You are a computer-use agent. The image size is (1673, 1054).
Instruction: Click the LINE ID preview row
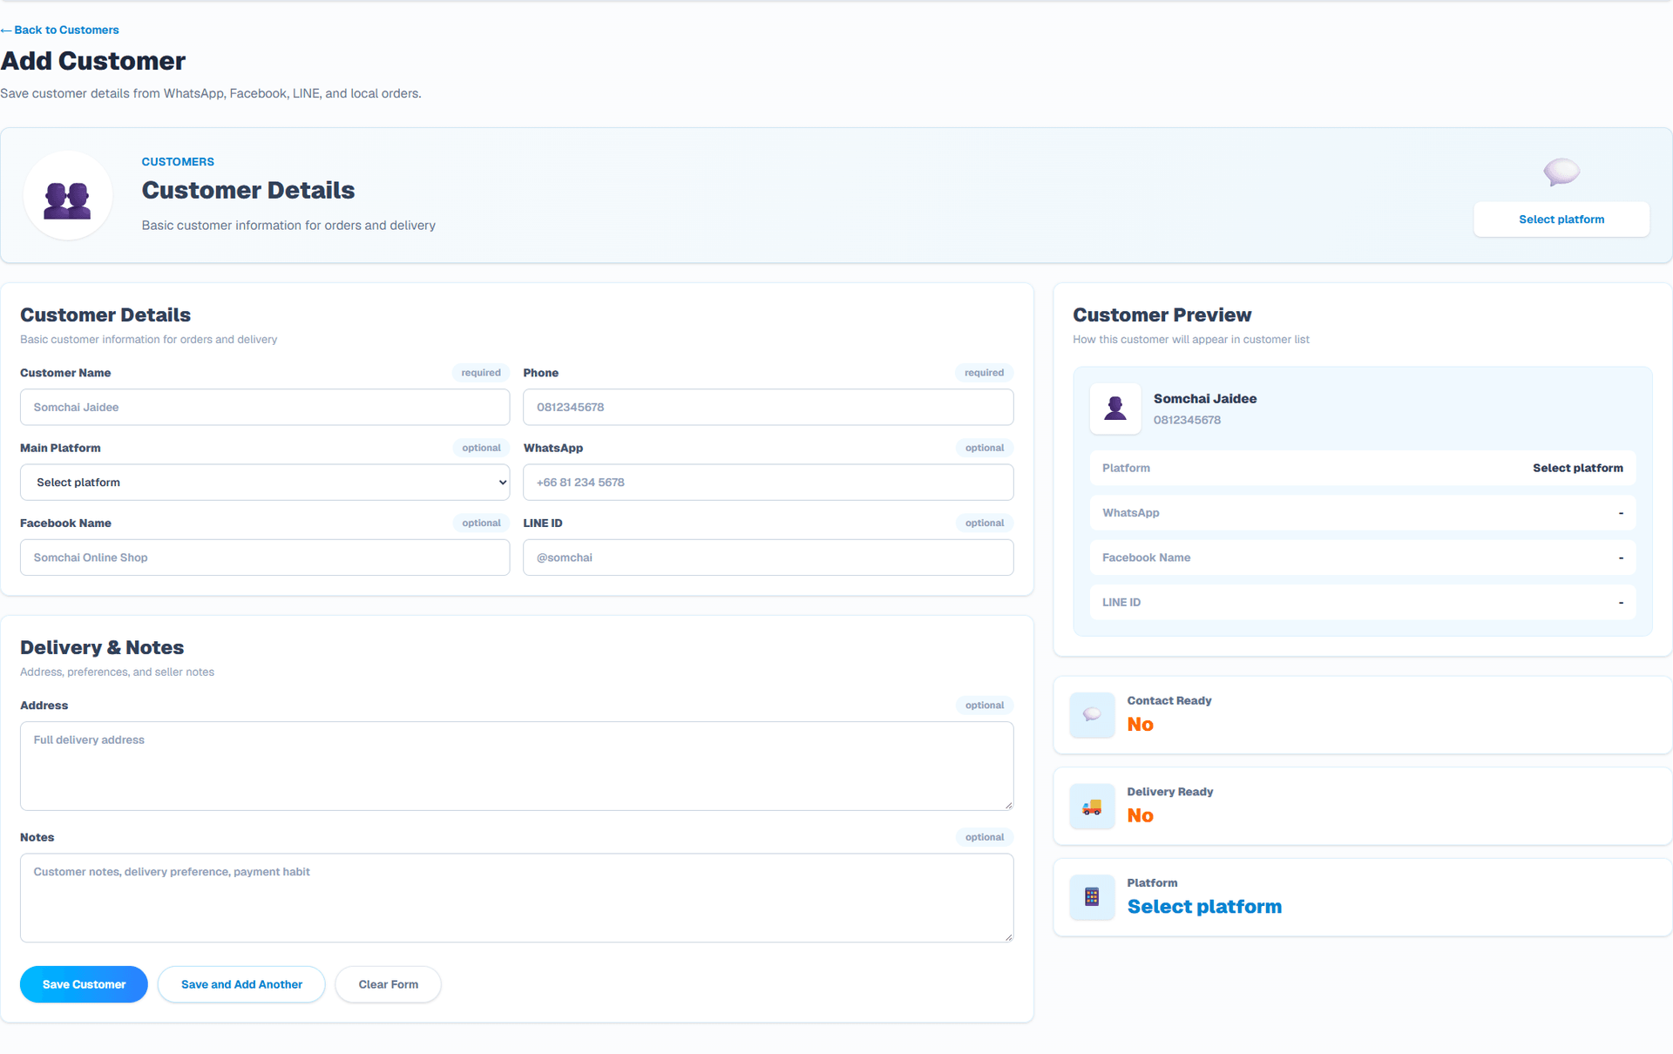1363,602
